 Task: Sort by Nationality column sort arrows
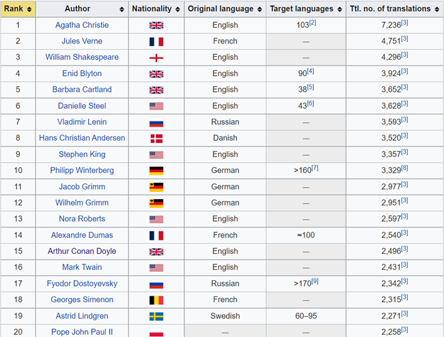tap(178, 9)
